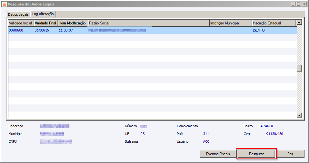The width and height of the screenshot is (309, 163).
Task: Click the Inscrição Estadual column header
Action: point(274,23)
